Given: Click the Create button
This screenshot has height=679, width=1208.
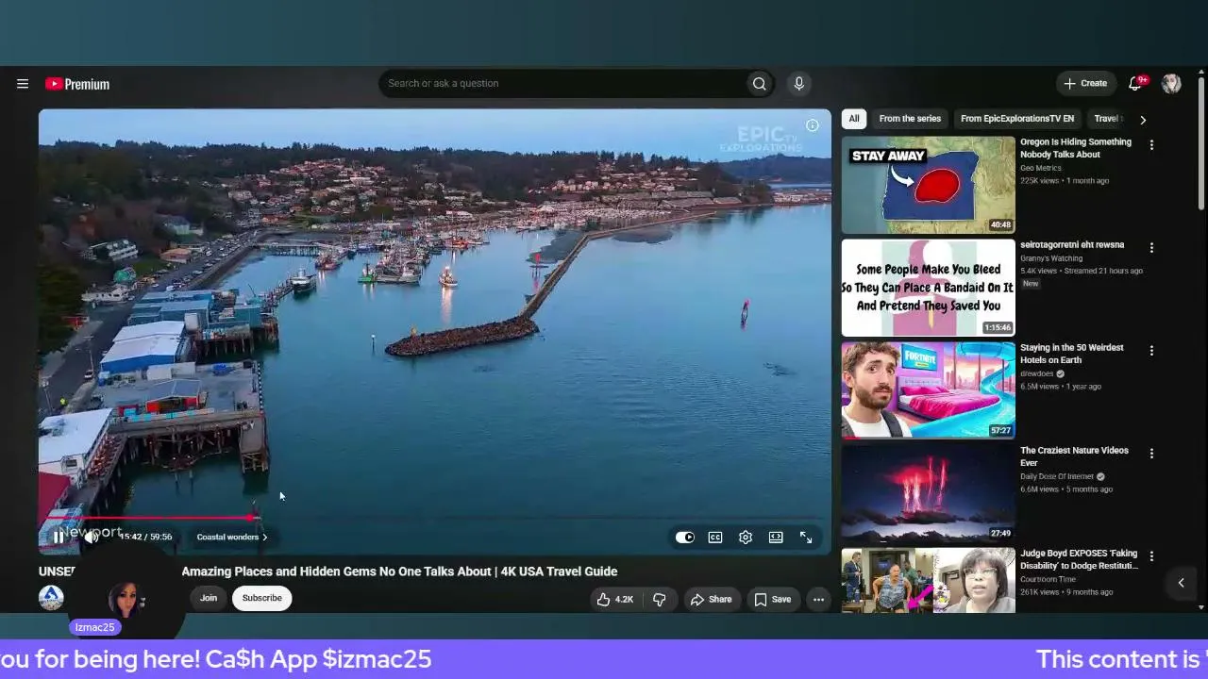Looking at the screenshot, I should (x=1085, y=84).
